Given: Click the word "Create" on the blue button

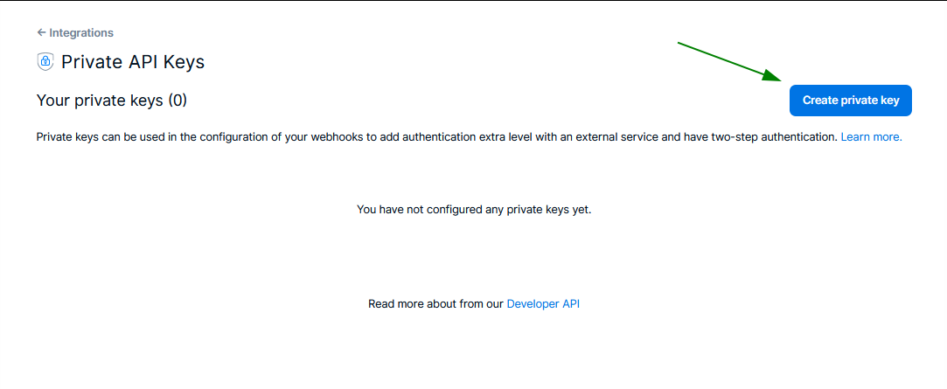Looking at the screenshot, I should pyautogui.click(x=820, y=101).
